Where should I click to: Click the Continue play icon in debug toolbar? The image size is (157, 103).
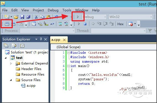click(x=79, y=24)
